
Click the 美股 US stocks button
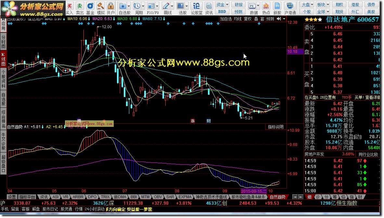pyautogui.click(x=371, y=11)
